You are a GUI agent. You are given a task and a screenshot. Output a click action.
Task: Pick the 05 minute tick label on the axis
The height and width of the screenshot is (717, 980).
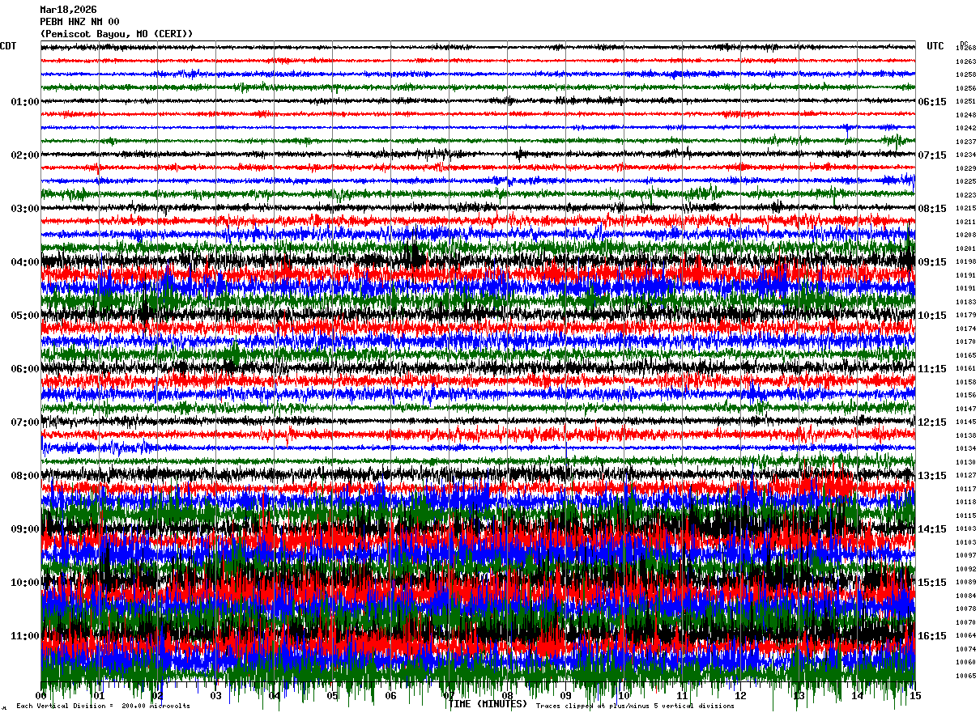tap(332, 696)
